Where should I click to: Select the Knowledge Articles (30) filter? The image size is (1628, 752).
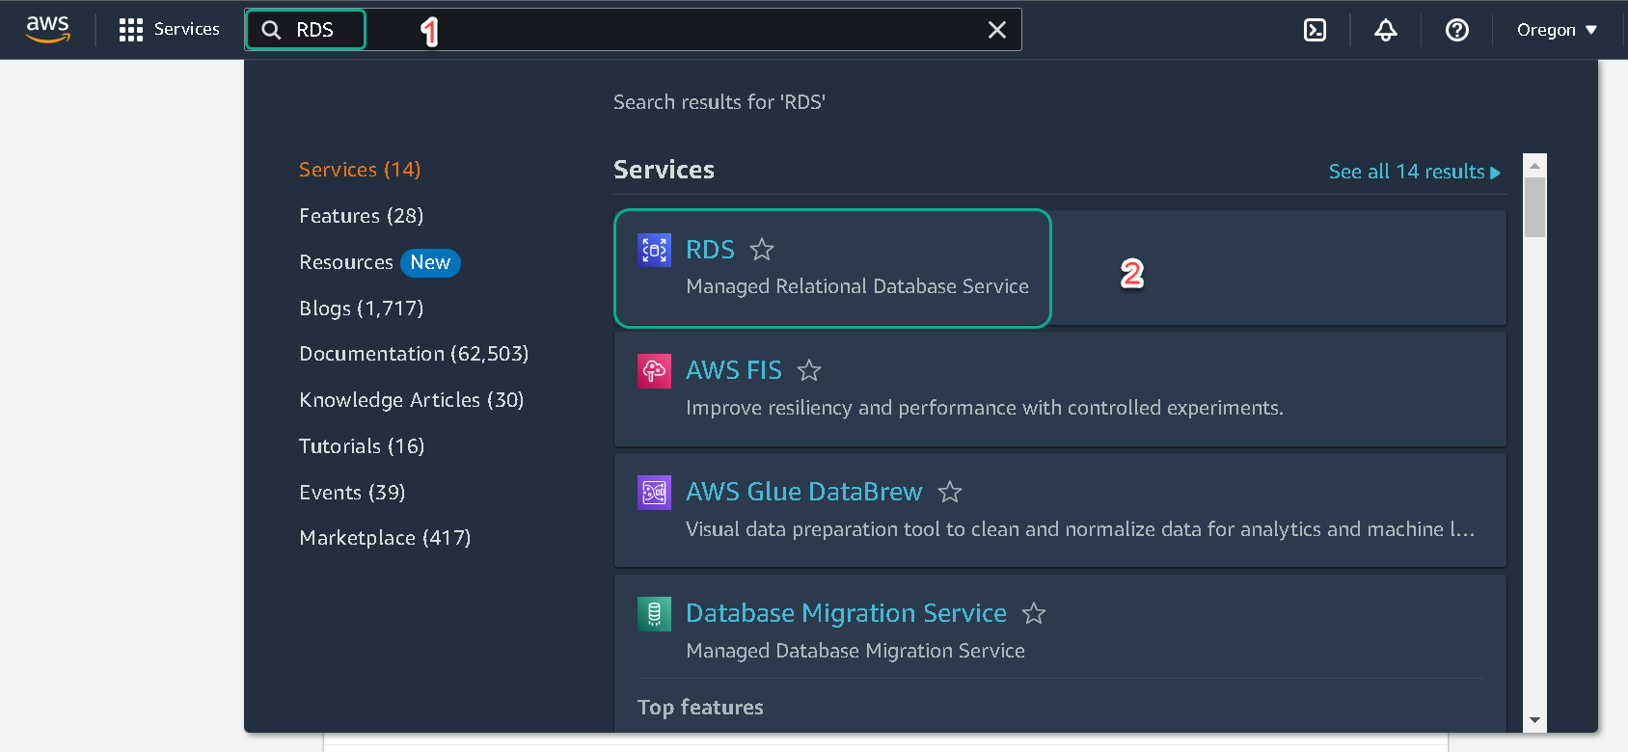click(411, 400)
